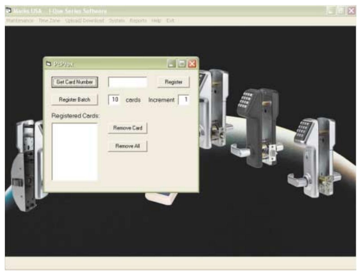Minimize the PcProx dialog

172,64
